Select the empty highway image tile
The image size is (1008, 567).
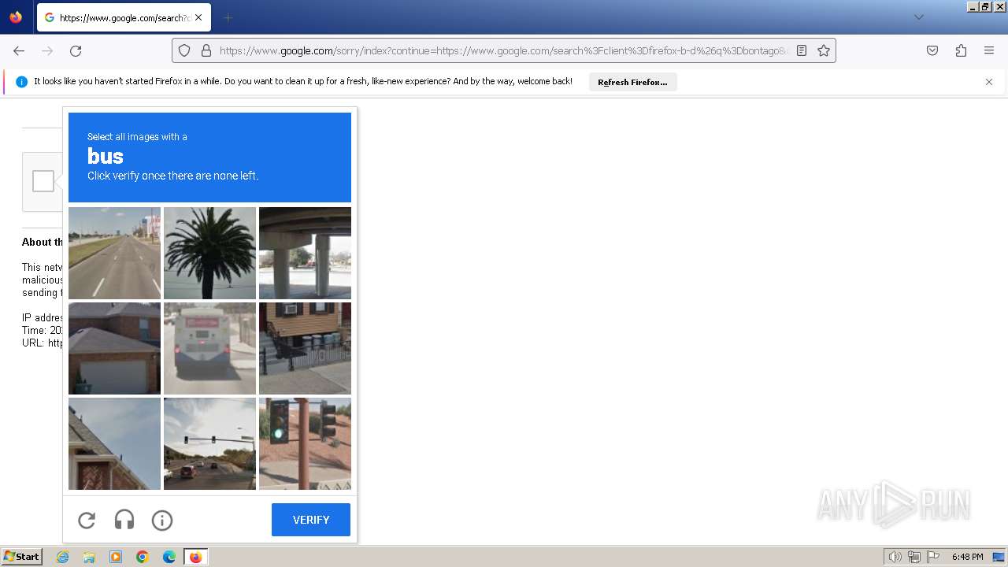click(114, 253)
